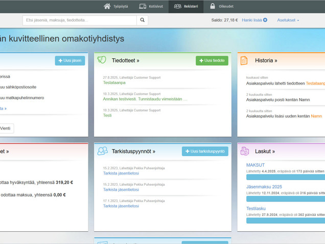Viewport: 325px width, 244px height.
Task: Click the search magnifier icon button
Action: (143, 20)
